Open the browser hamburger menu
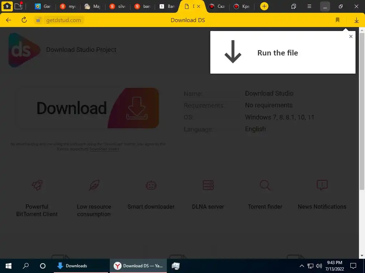 point(309,6)
